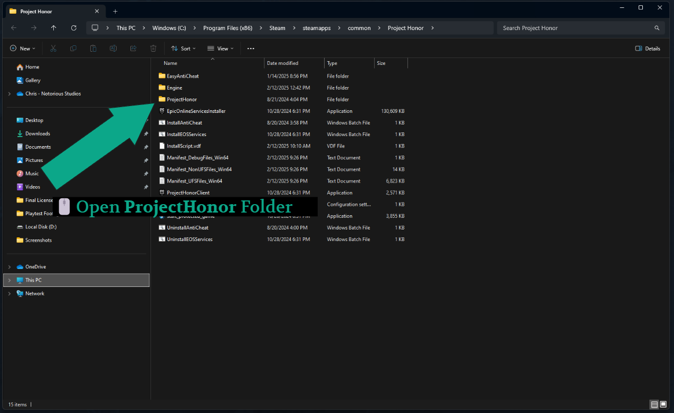Click the common breadcrumb

pos(359,28)
